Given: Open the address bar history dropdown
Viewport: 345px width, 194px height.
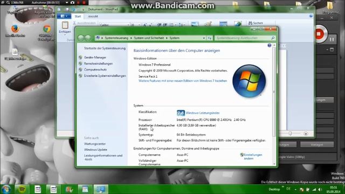Looking at the screenshot, I should (x=204, y=38).
